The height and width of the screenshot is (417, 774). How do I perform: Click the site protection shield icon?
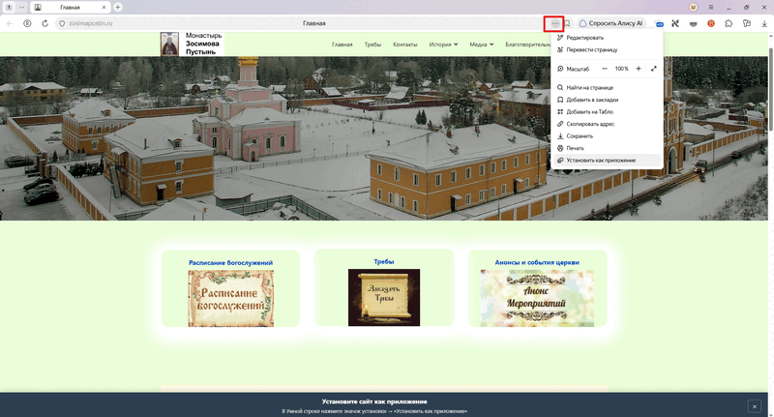click(62, 23)
